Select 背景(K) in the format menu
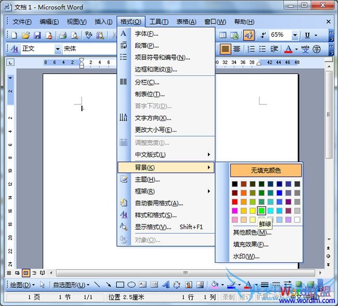Image resolution: width=338 pixels, height=306 pixels. coord(166,167)
